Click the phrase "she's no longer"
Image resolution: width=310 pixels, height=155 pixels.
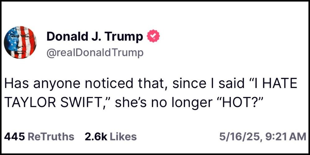pyautogui.click(x=155, y=104)
